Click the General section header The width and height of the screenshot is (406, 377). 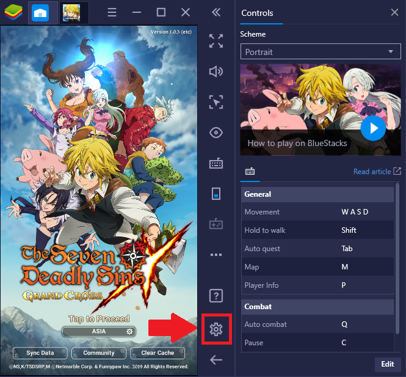317,194
